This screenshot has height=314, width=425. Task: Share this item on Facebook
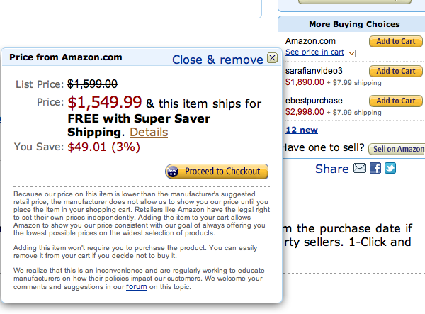(375, 168)
